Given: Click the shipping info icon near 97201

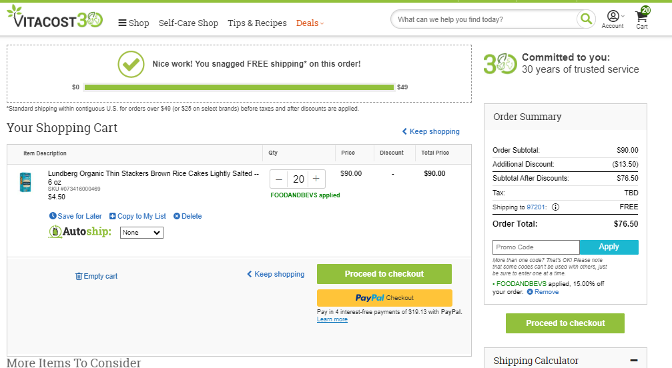Looking at the screenshot, I should click(555, 207).
